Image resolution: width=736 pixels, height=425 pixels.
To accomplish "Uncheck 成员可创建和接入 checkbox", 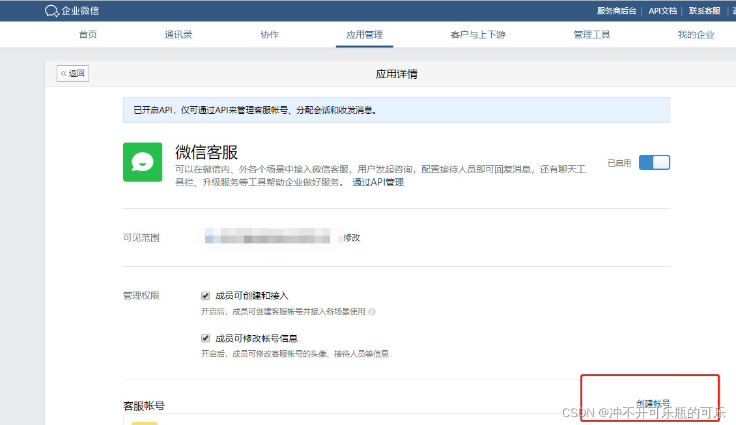I will click(x=205, y=295).
